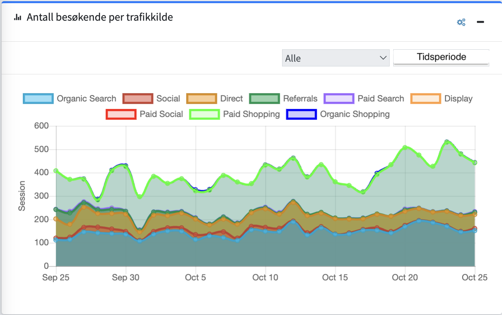
Task: Collapse the widget with the minus icon
Action: tap(480, 22)
